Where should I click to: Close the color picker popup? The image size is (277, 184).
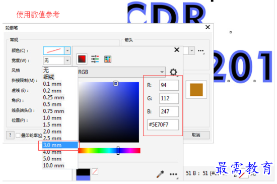coord(177,50)
